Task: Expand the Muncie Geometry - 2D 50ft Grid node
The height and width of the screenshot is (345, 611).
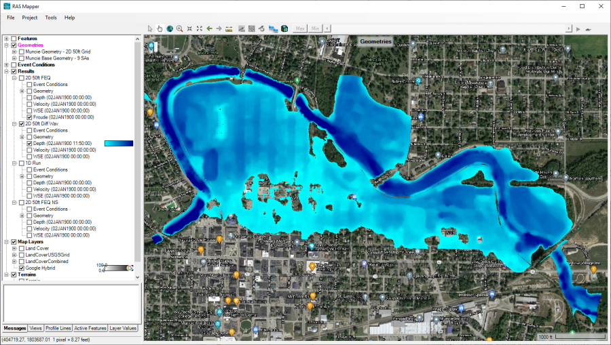Action: point(14,52)
